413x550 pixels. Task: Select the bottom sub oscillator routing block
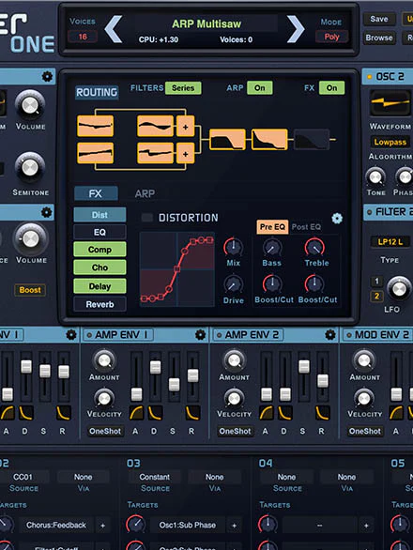(x=155, y=153)
